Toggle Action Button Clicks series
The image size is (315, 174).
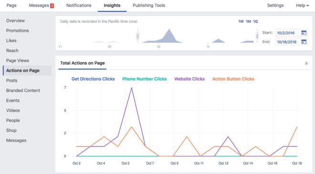coord(233,79)
